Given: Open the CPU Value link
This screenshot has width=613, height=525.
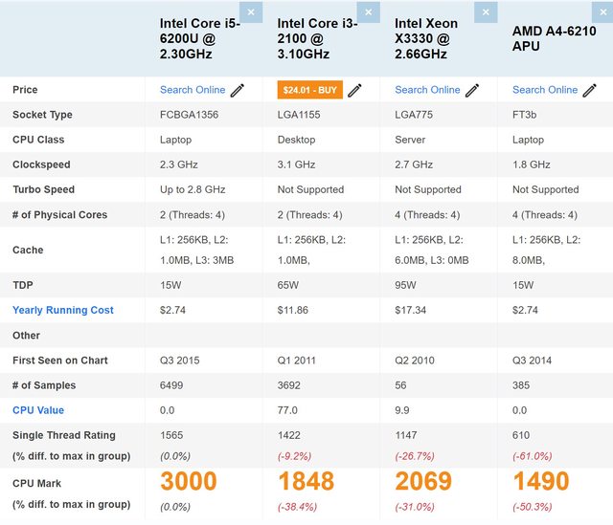Looking at the screenshot, I should pos(38,410).
